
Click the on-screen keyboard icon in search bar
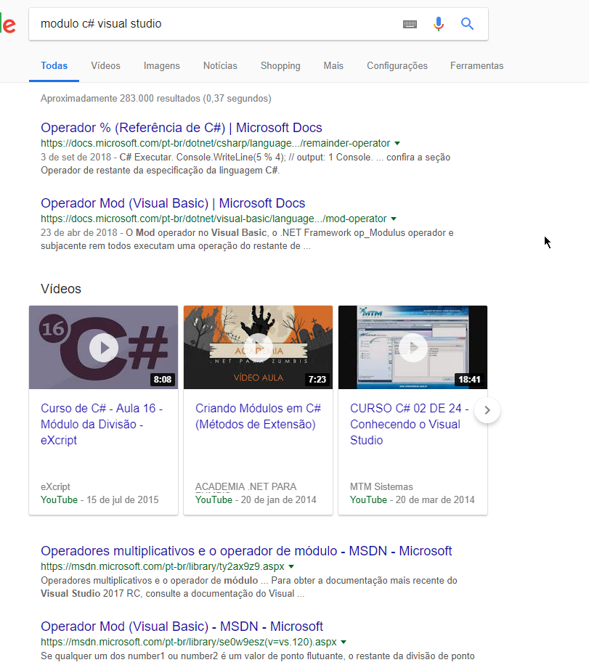pos(410,24)
